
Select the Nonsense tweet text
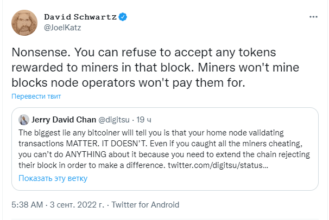tap(155, 67)
